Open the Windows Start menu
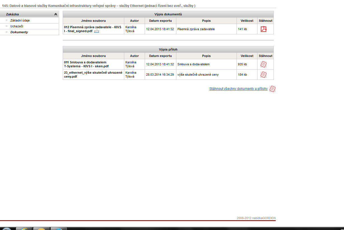Viewport: 344px width, 230px height. click(7, 229)
